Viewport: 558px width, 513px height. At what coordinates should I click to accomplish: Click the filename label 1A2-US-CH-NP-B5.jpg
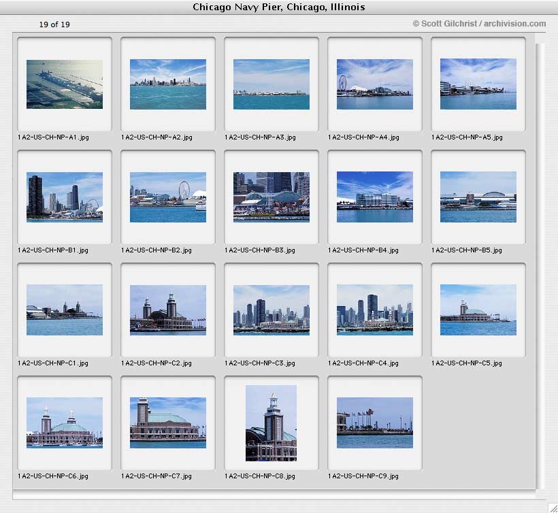coord(467,250)
